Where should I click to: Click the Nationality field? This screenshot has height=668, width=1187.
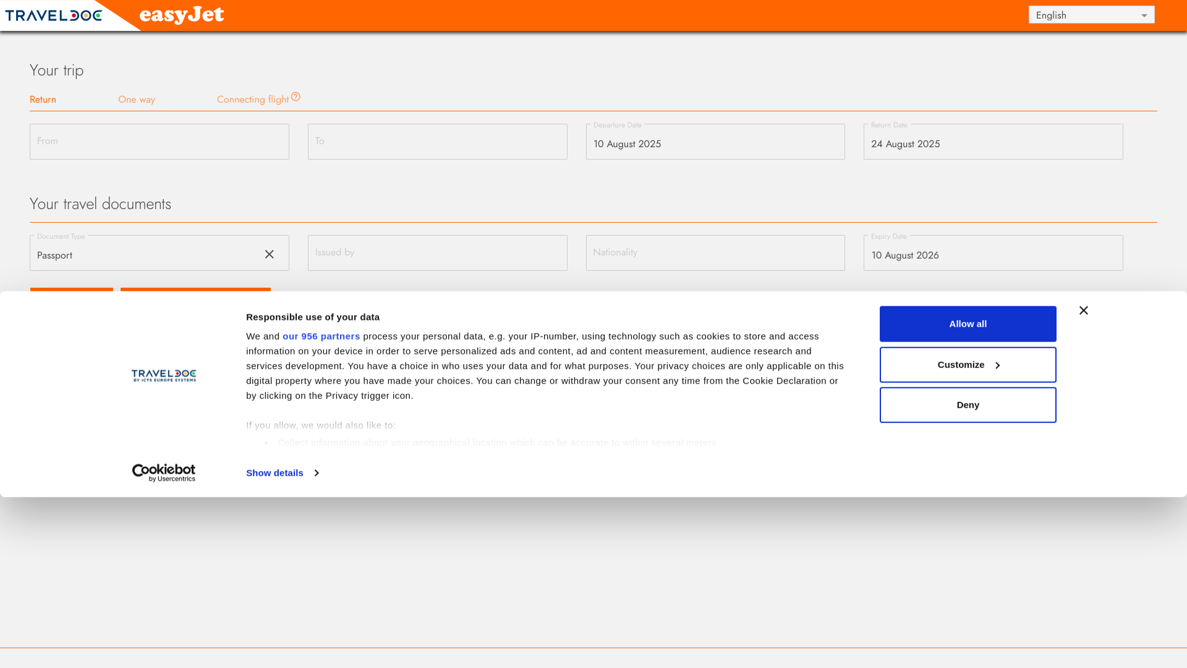[715, 253]
